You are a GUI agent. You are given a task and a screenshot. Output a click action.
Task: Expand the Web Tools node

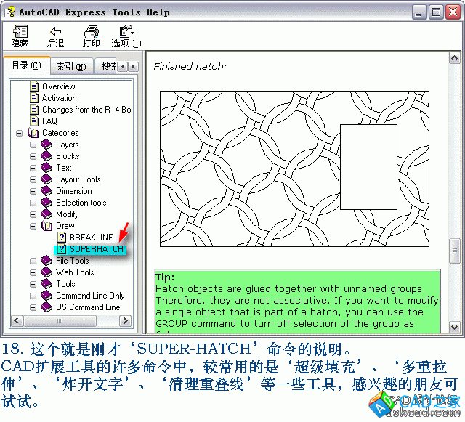33,272
